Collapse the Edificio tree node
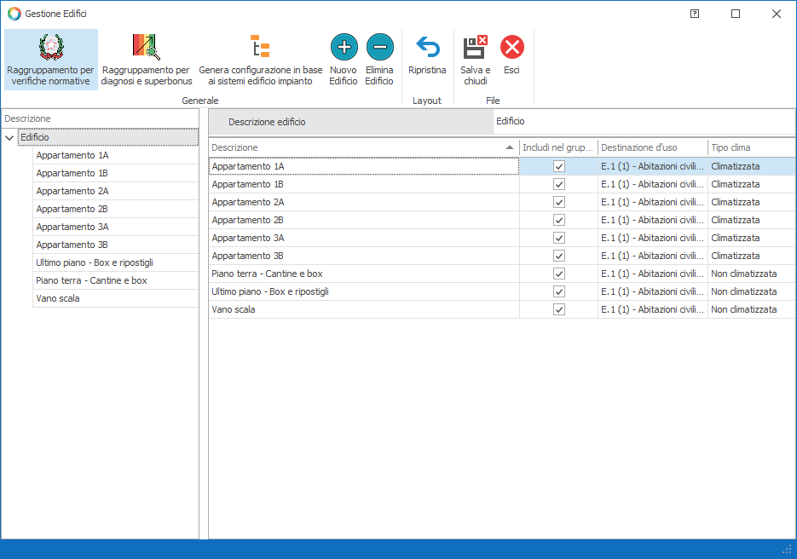797x559 pixels. 9,138
